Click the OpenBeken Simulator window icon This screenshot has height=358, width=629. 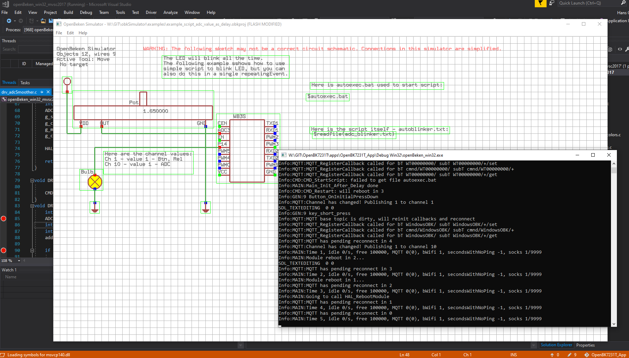pos(59,24)
